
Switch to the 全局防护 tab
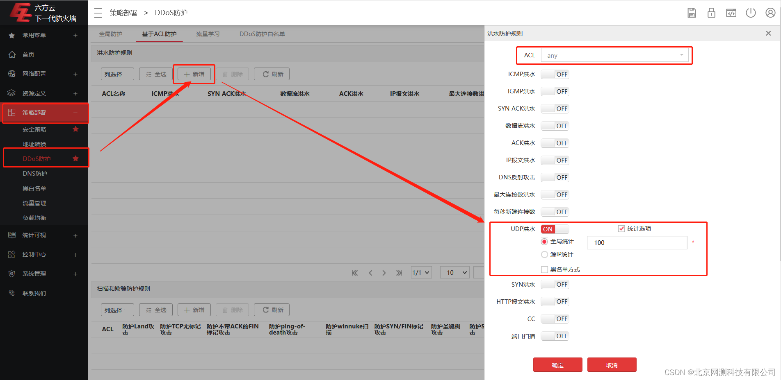coord(111,34)
